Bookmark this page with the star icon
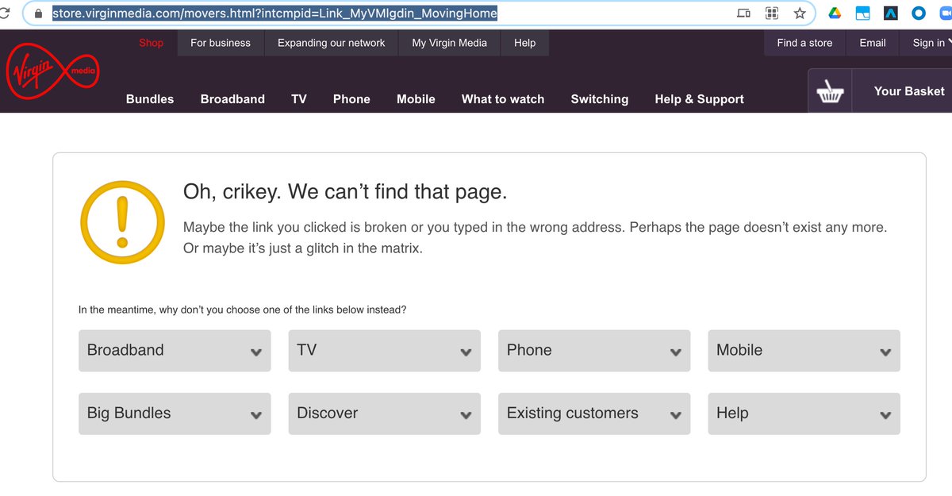Image resolution: width=952 pixels, height=496 pixels. 800,13
